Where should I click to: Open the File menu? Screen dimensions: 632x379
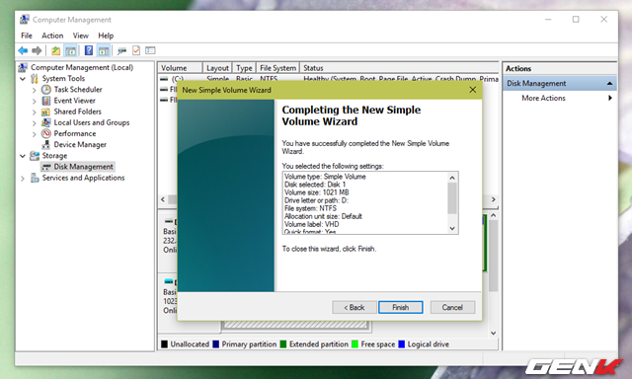point(27,36)
